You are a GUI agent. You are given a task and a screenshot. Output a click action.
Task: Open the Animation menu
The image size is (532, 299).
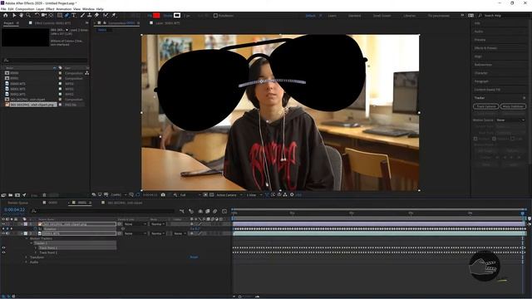[64, 9]
